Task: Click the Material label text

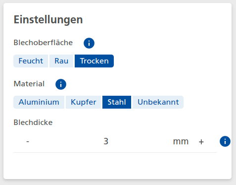Action: tap(29, 84)
